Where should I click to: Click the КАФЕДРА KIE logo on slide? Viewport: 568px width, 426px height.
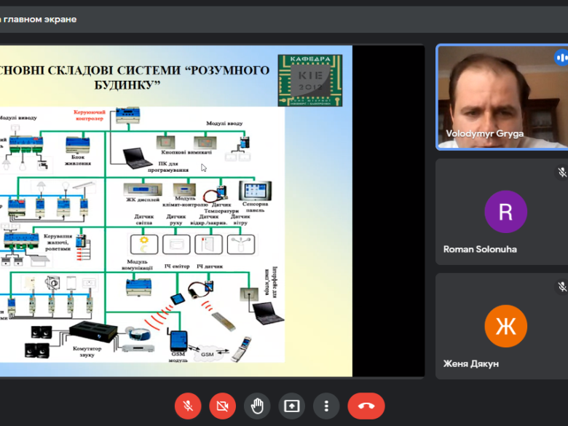pyautogui.click(x=309, y=79)
